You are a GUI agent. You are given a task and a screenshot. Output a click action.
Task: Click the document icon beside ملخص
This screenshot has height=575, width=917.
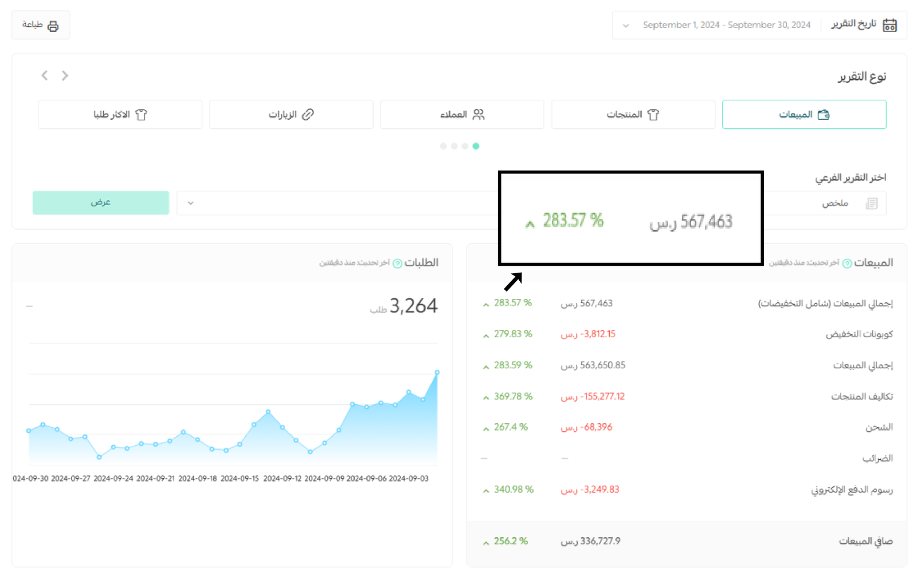click(x=871, y=203)
